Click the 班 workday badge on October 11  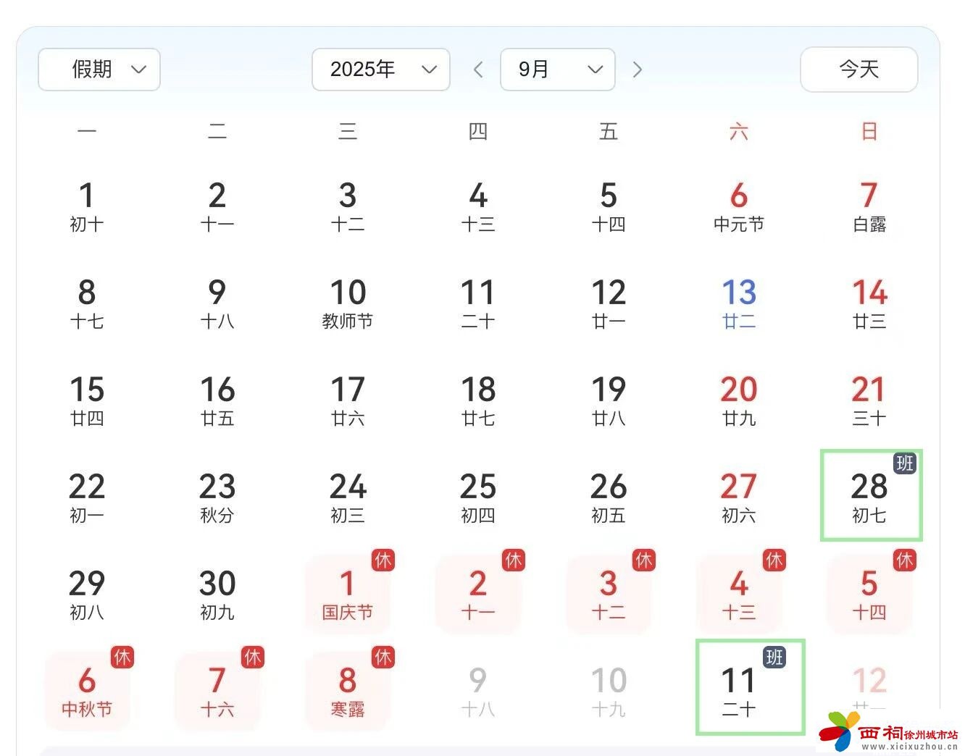[x=774, y=658]
